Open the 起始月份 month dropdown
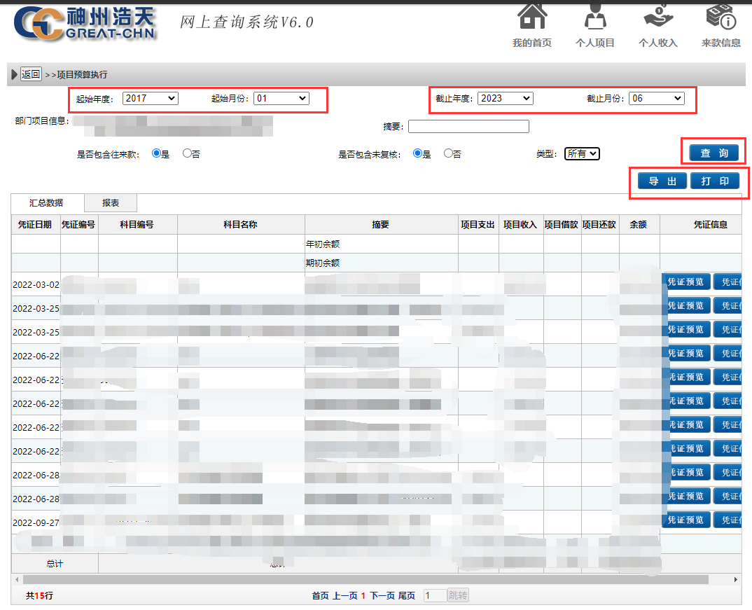The width and height of the screenshot is (752, 610). [x=281, y=98]
